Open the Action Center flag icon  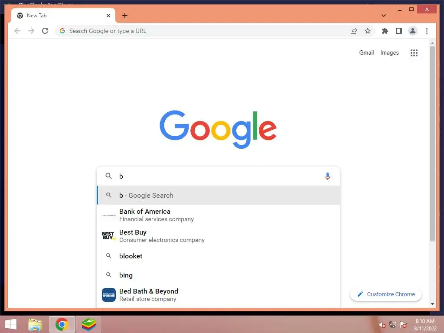click(x=403, y=325)
